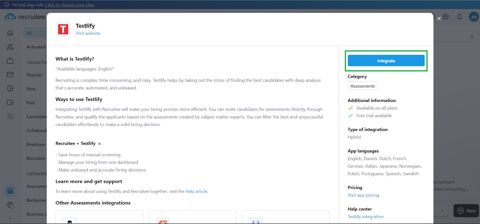
Task: Open the home dashboard icon in sidebar
Action: click(x=10, y=33)
